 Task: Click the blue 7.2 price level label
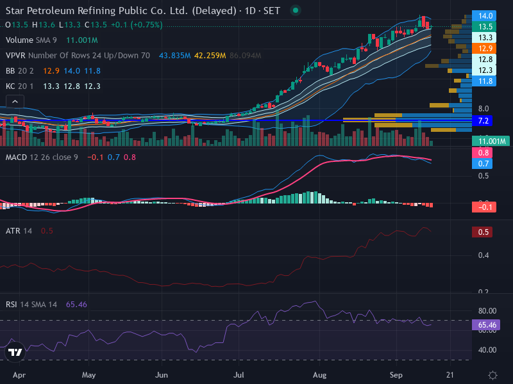pos(483,121)
